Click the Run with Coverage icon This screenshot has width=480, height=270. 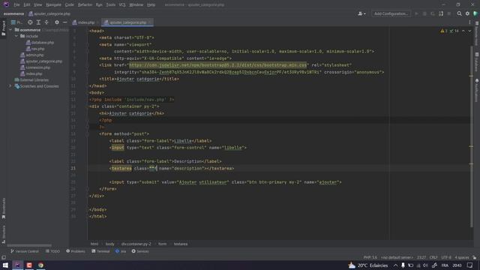433,13
